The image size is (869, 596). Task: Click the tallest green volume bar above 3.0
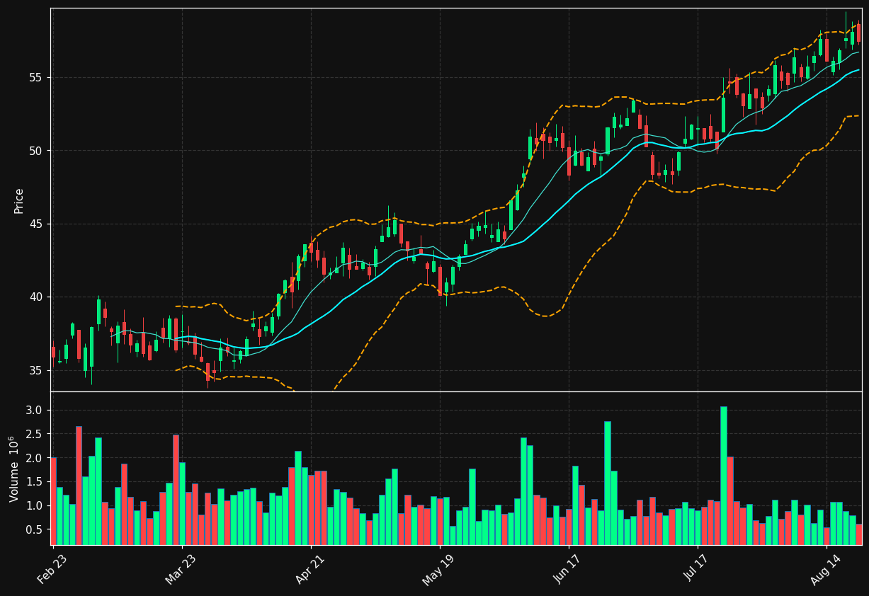click(x=723, y=476)
